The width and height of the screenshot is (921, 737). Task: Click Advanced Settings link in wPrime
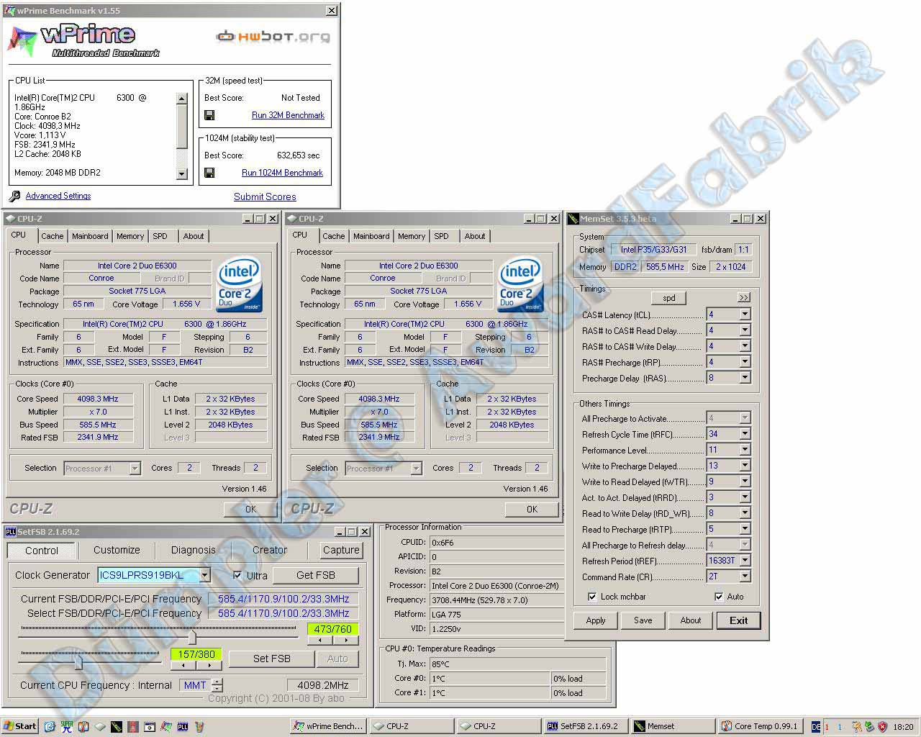coord(58,196)
